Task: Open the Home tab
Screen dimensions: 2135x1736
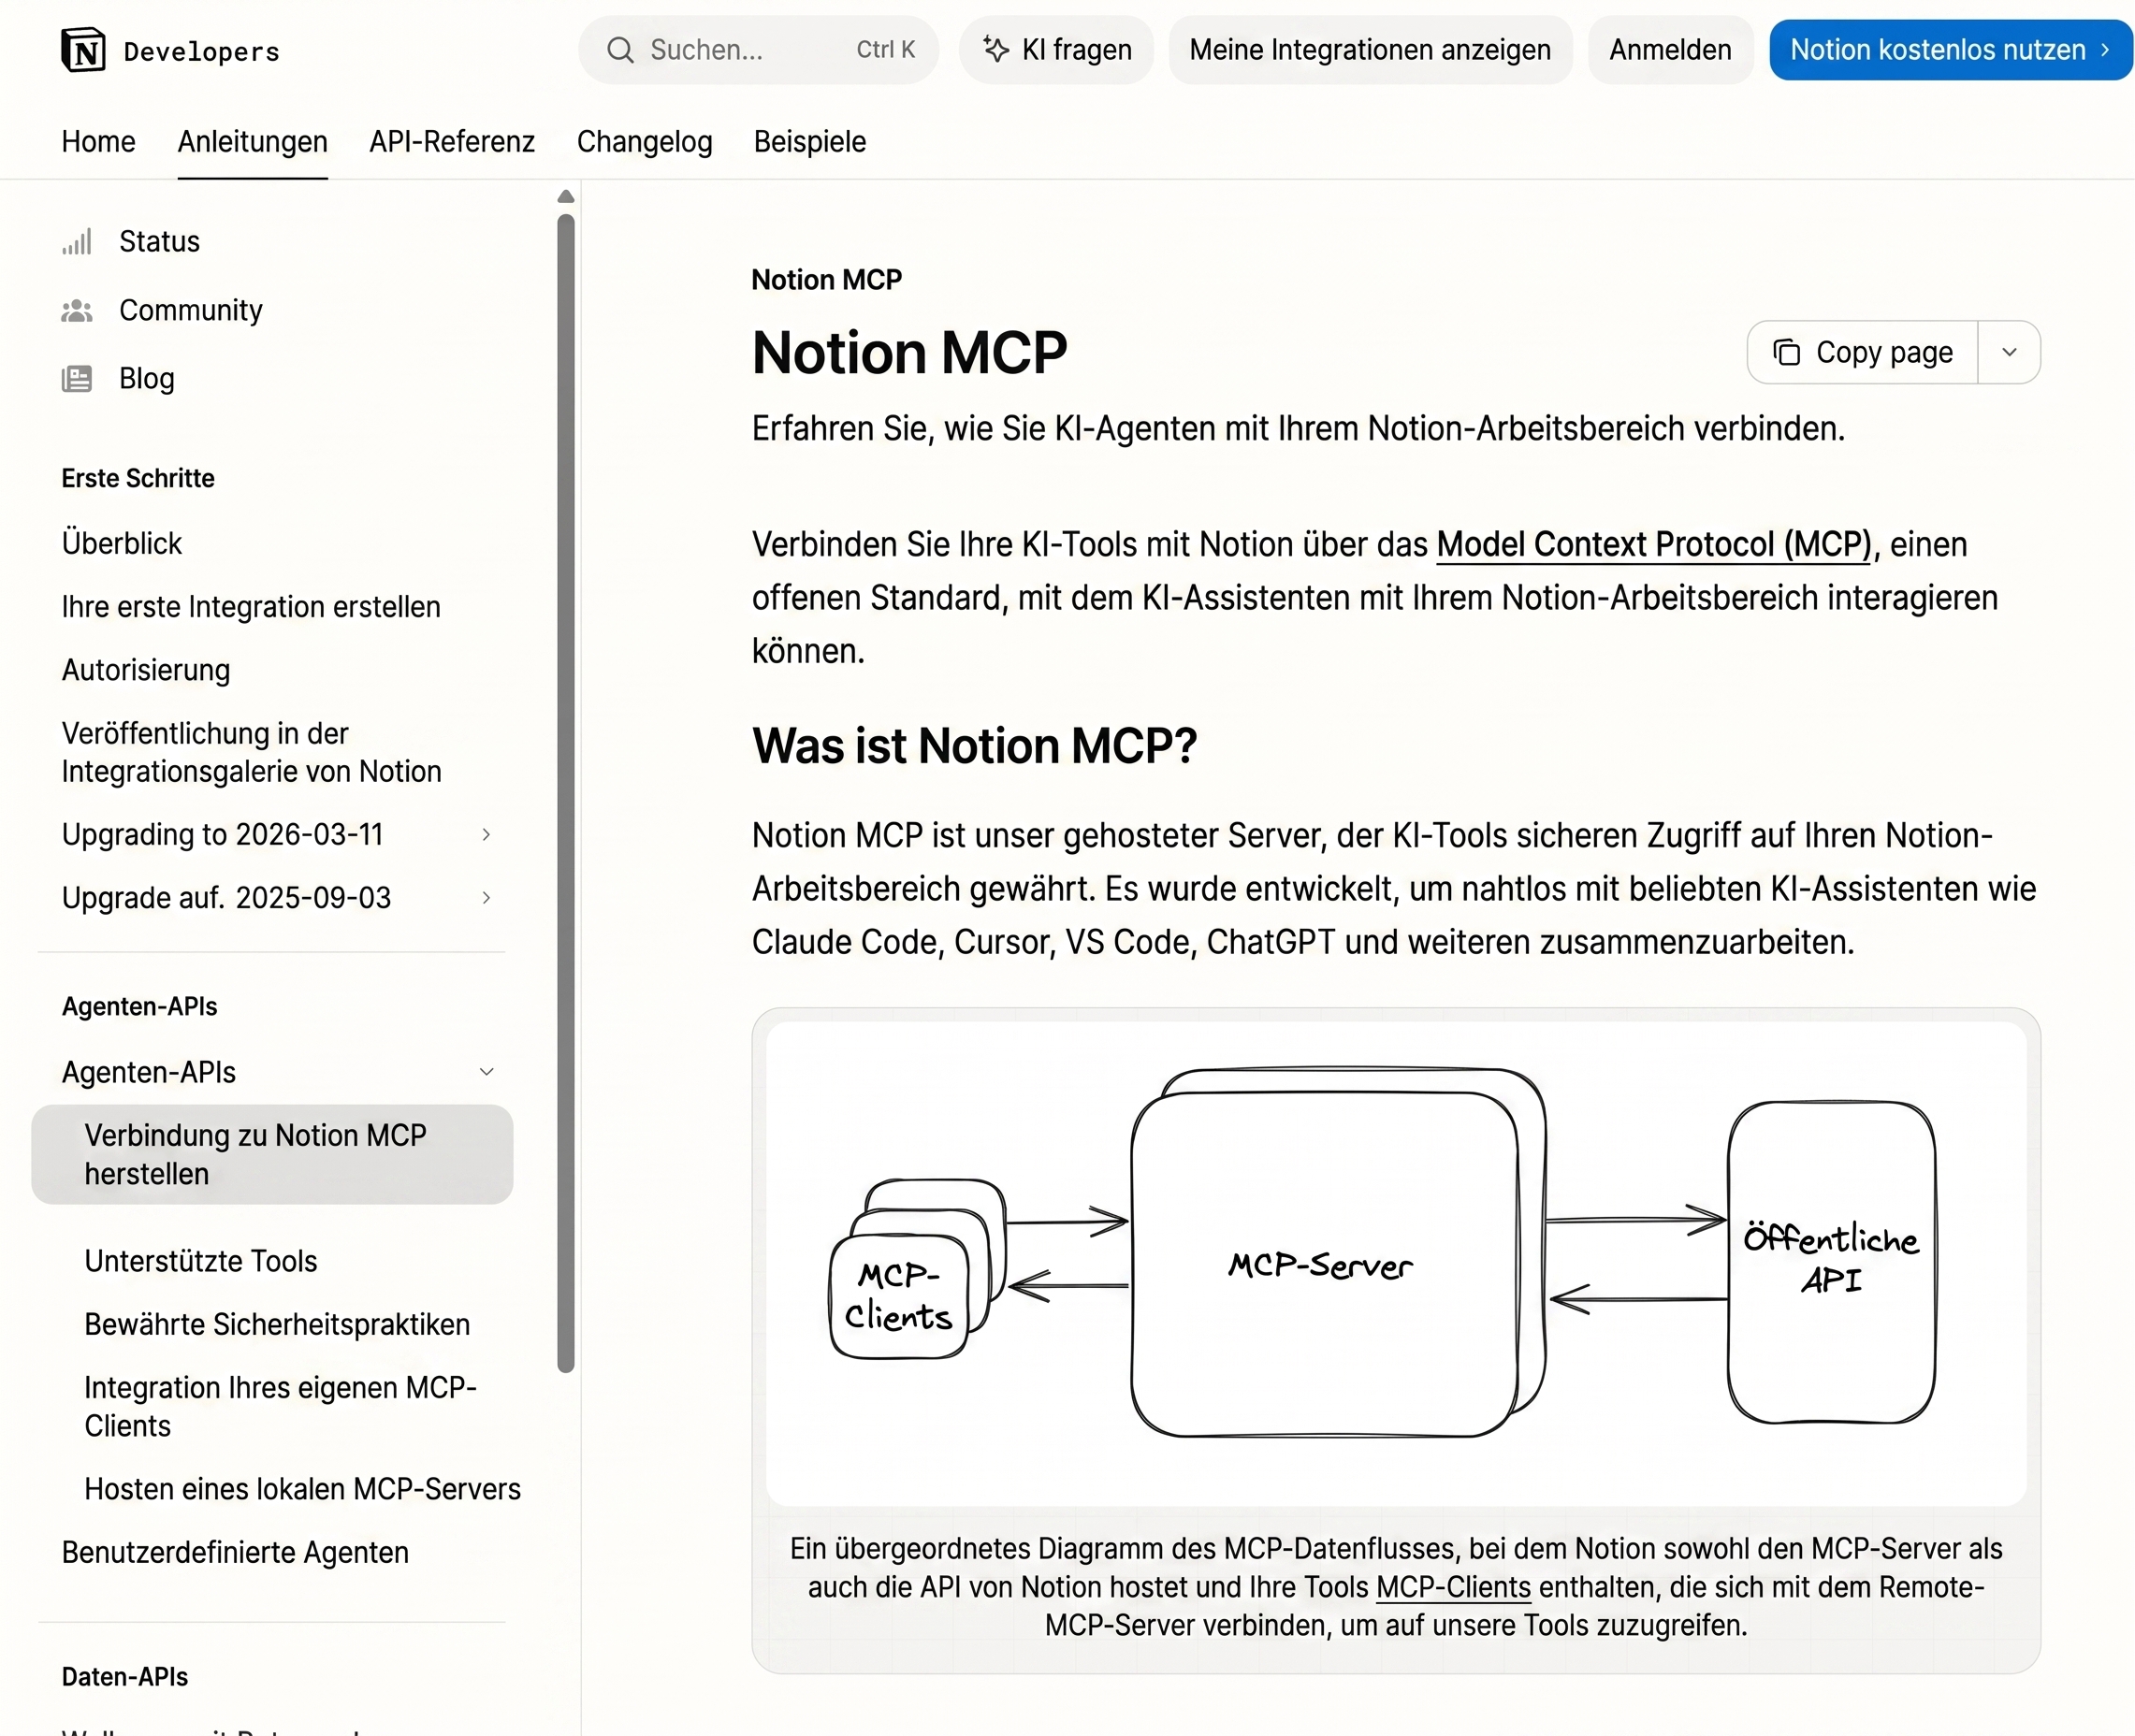Action: tap(98, 141)
